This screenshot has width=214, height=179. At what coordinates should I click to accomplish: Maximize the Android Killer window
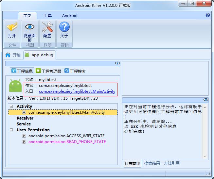tap(192, 3)
